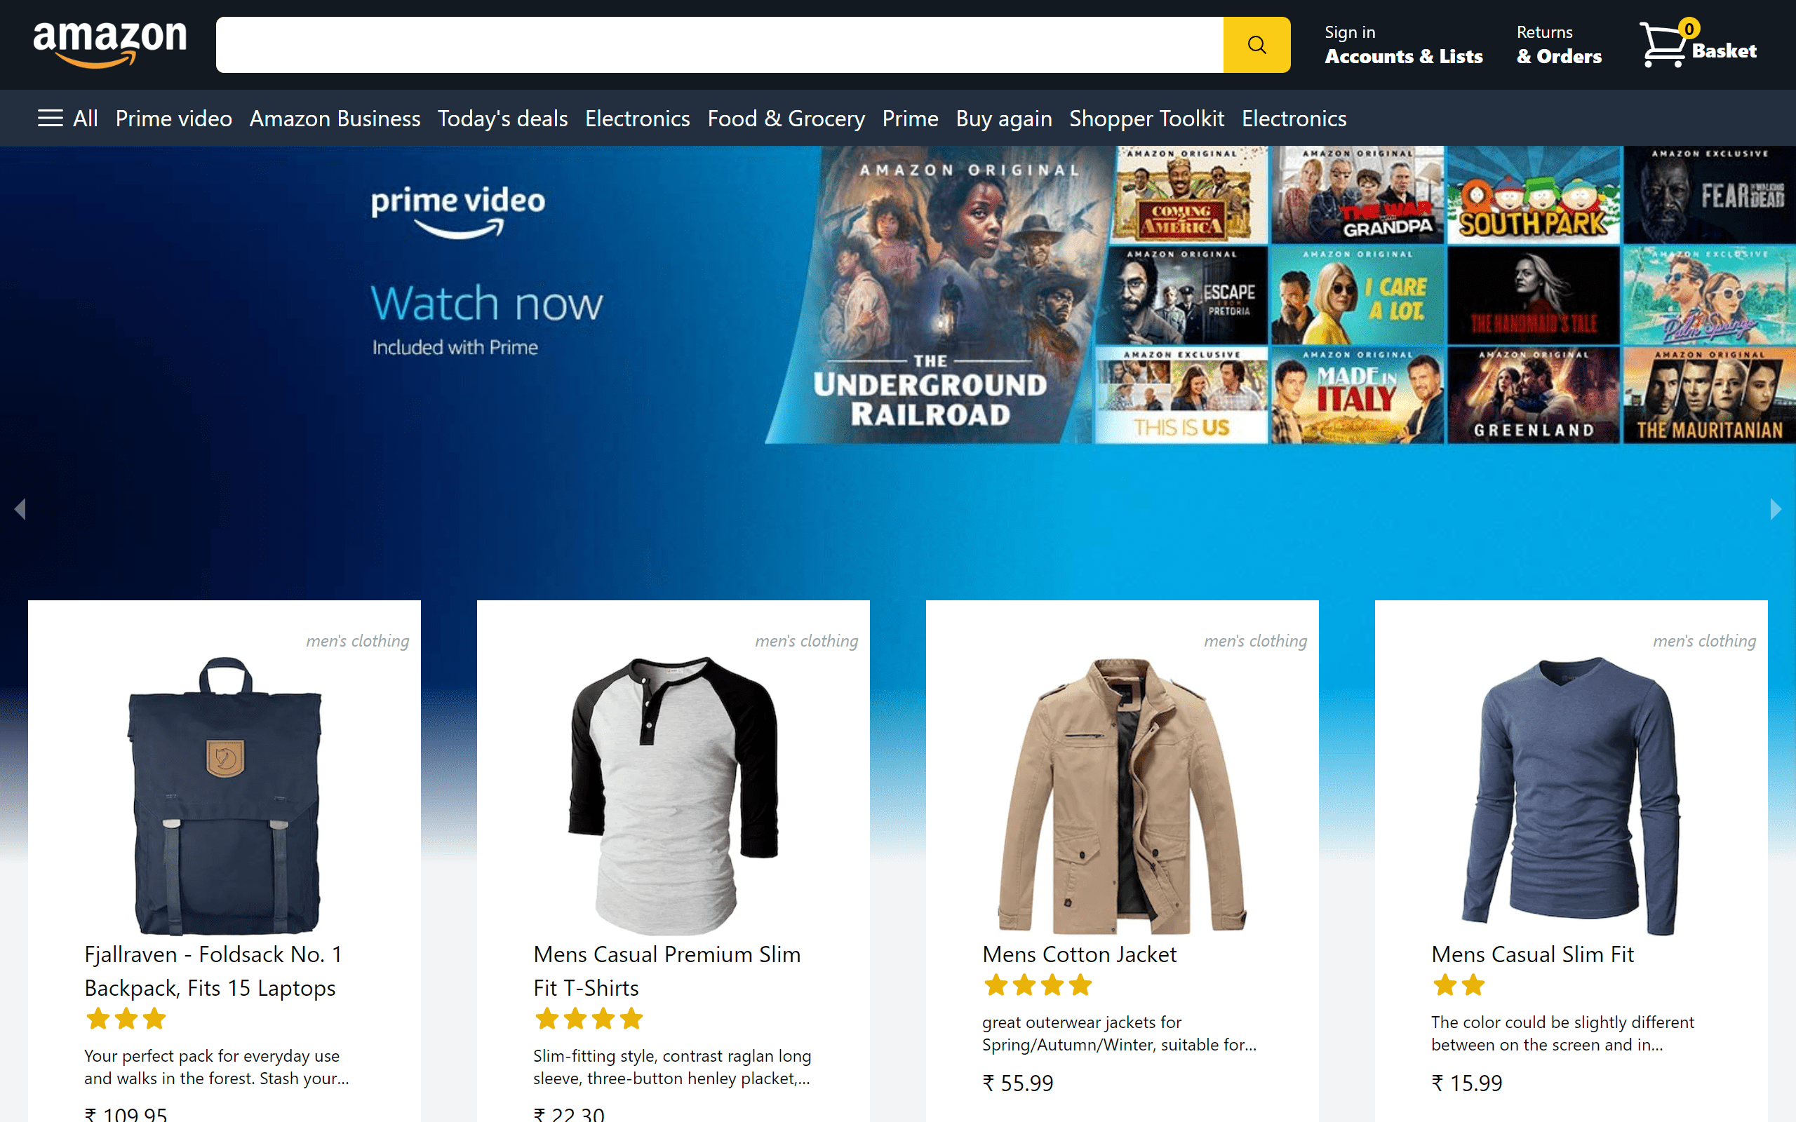The image size is (1796, 1122).
Task: Click men's clothing tag on backpack card
Action: point(358,640)
